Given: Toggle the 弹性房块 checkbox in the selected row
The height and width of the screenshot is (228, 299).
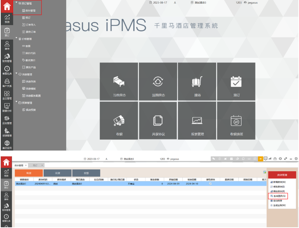Looking at the screenshot, I should pos(210,184).
